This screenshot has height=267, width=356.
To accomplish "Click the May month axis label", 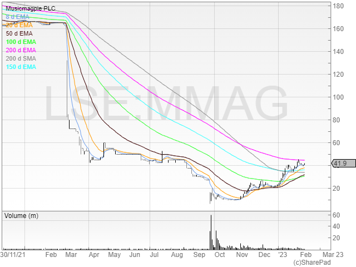I will 115,255.
